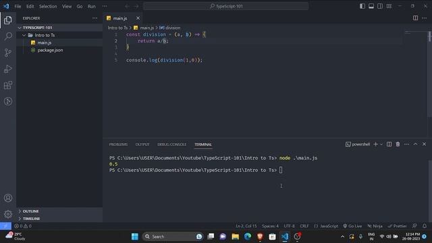Open the Run menu
Screen dimensions: 432x243
(x=92, y=6)
